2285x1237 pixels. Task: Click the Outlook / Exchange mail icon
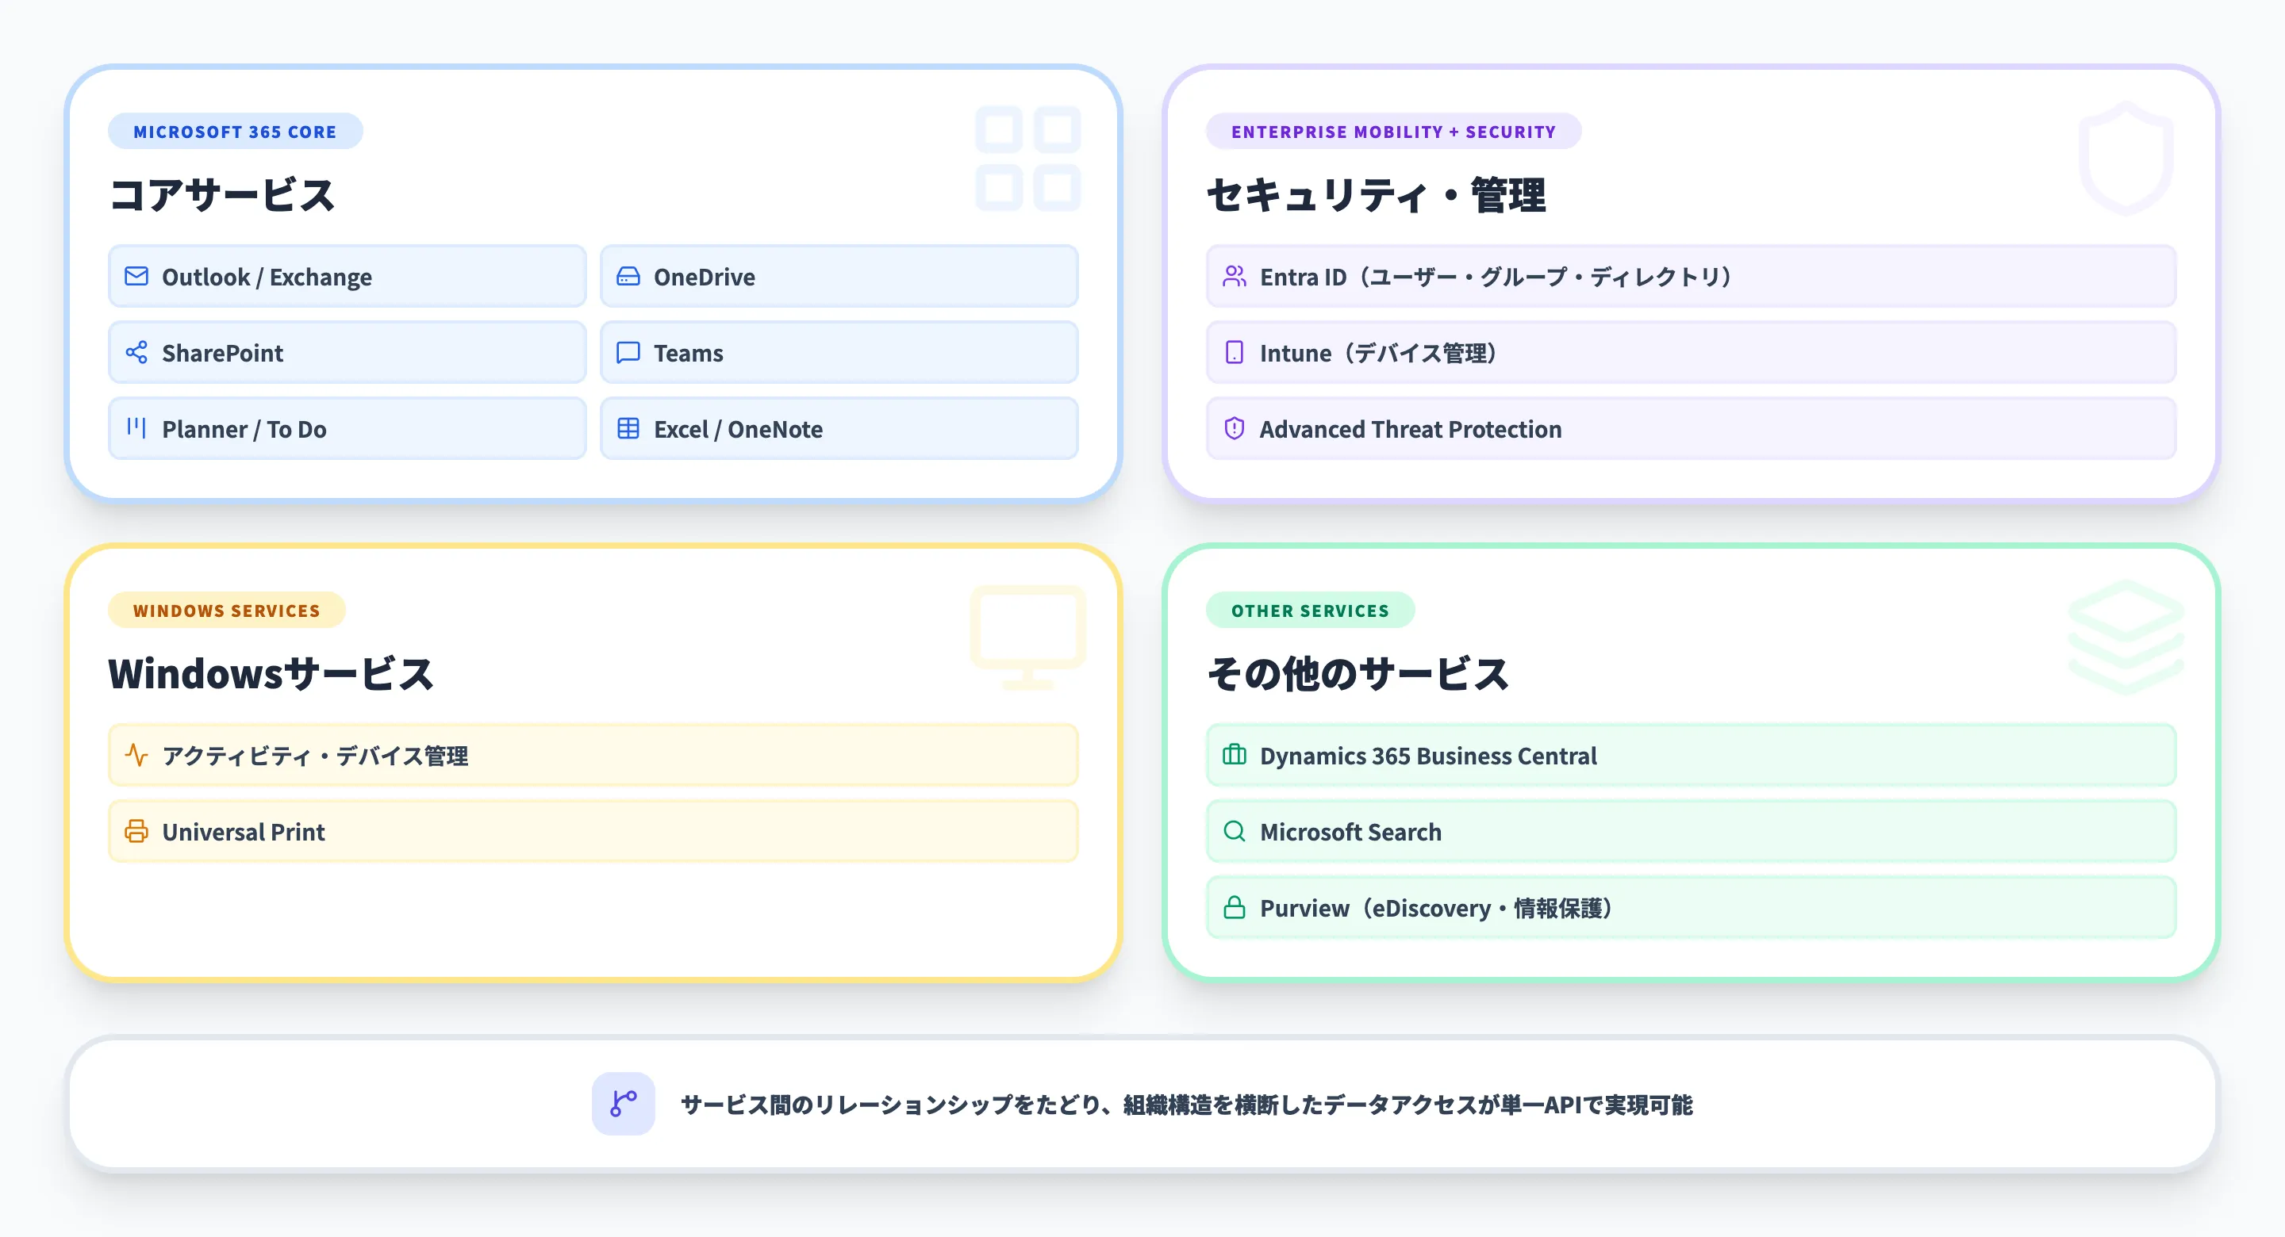(136, 276)
